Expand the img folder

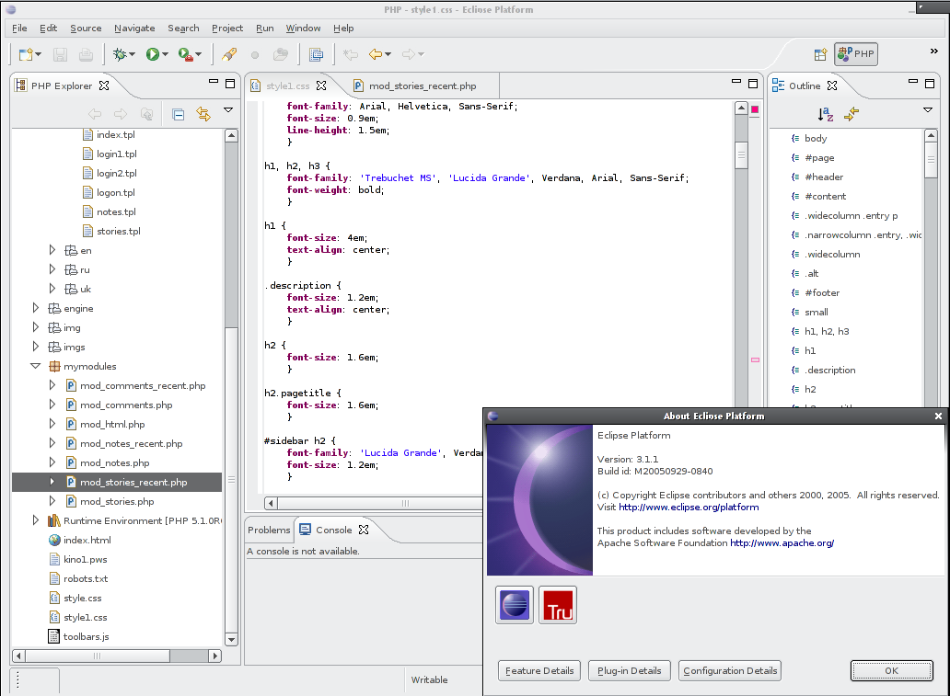[35, 327]
